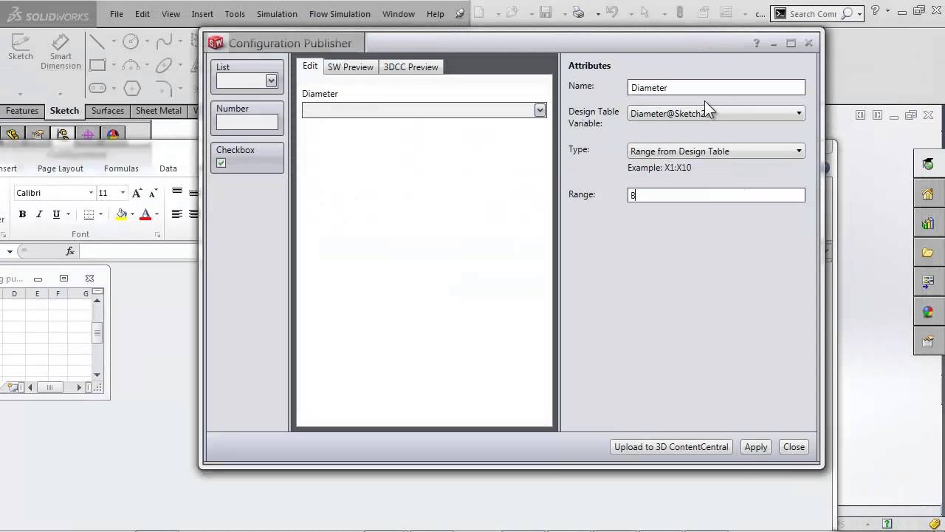This screenshot has height=532, width=945.
Task: Toggle Bold in Excel font group
Action: 22,214
